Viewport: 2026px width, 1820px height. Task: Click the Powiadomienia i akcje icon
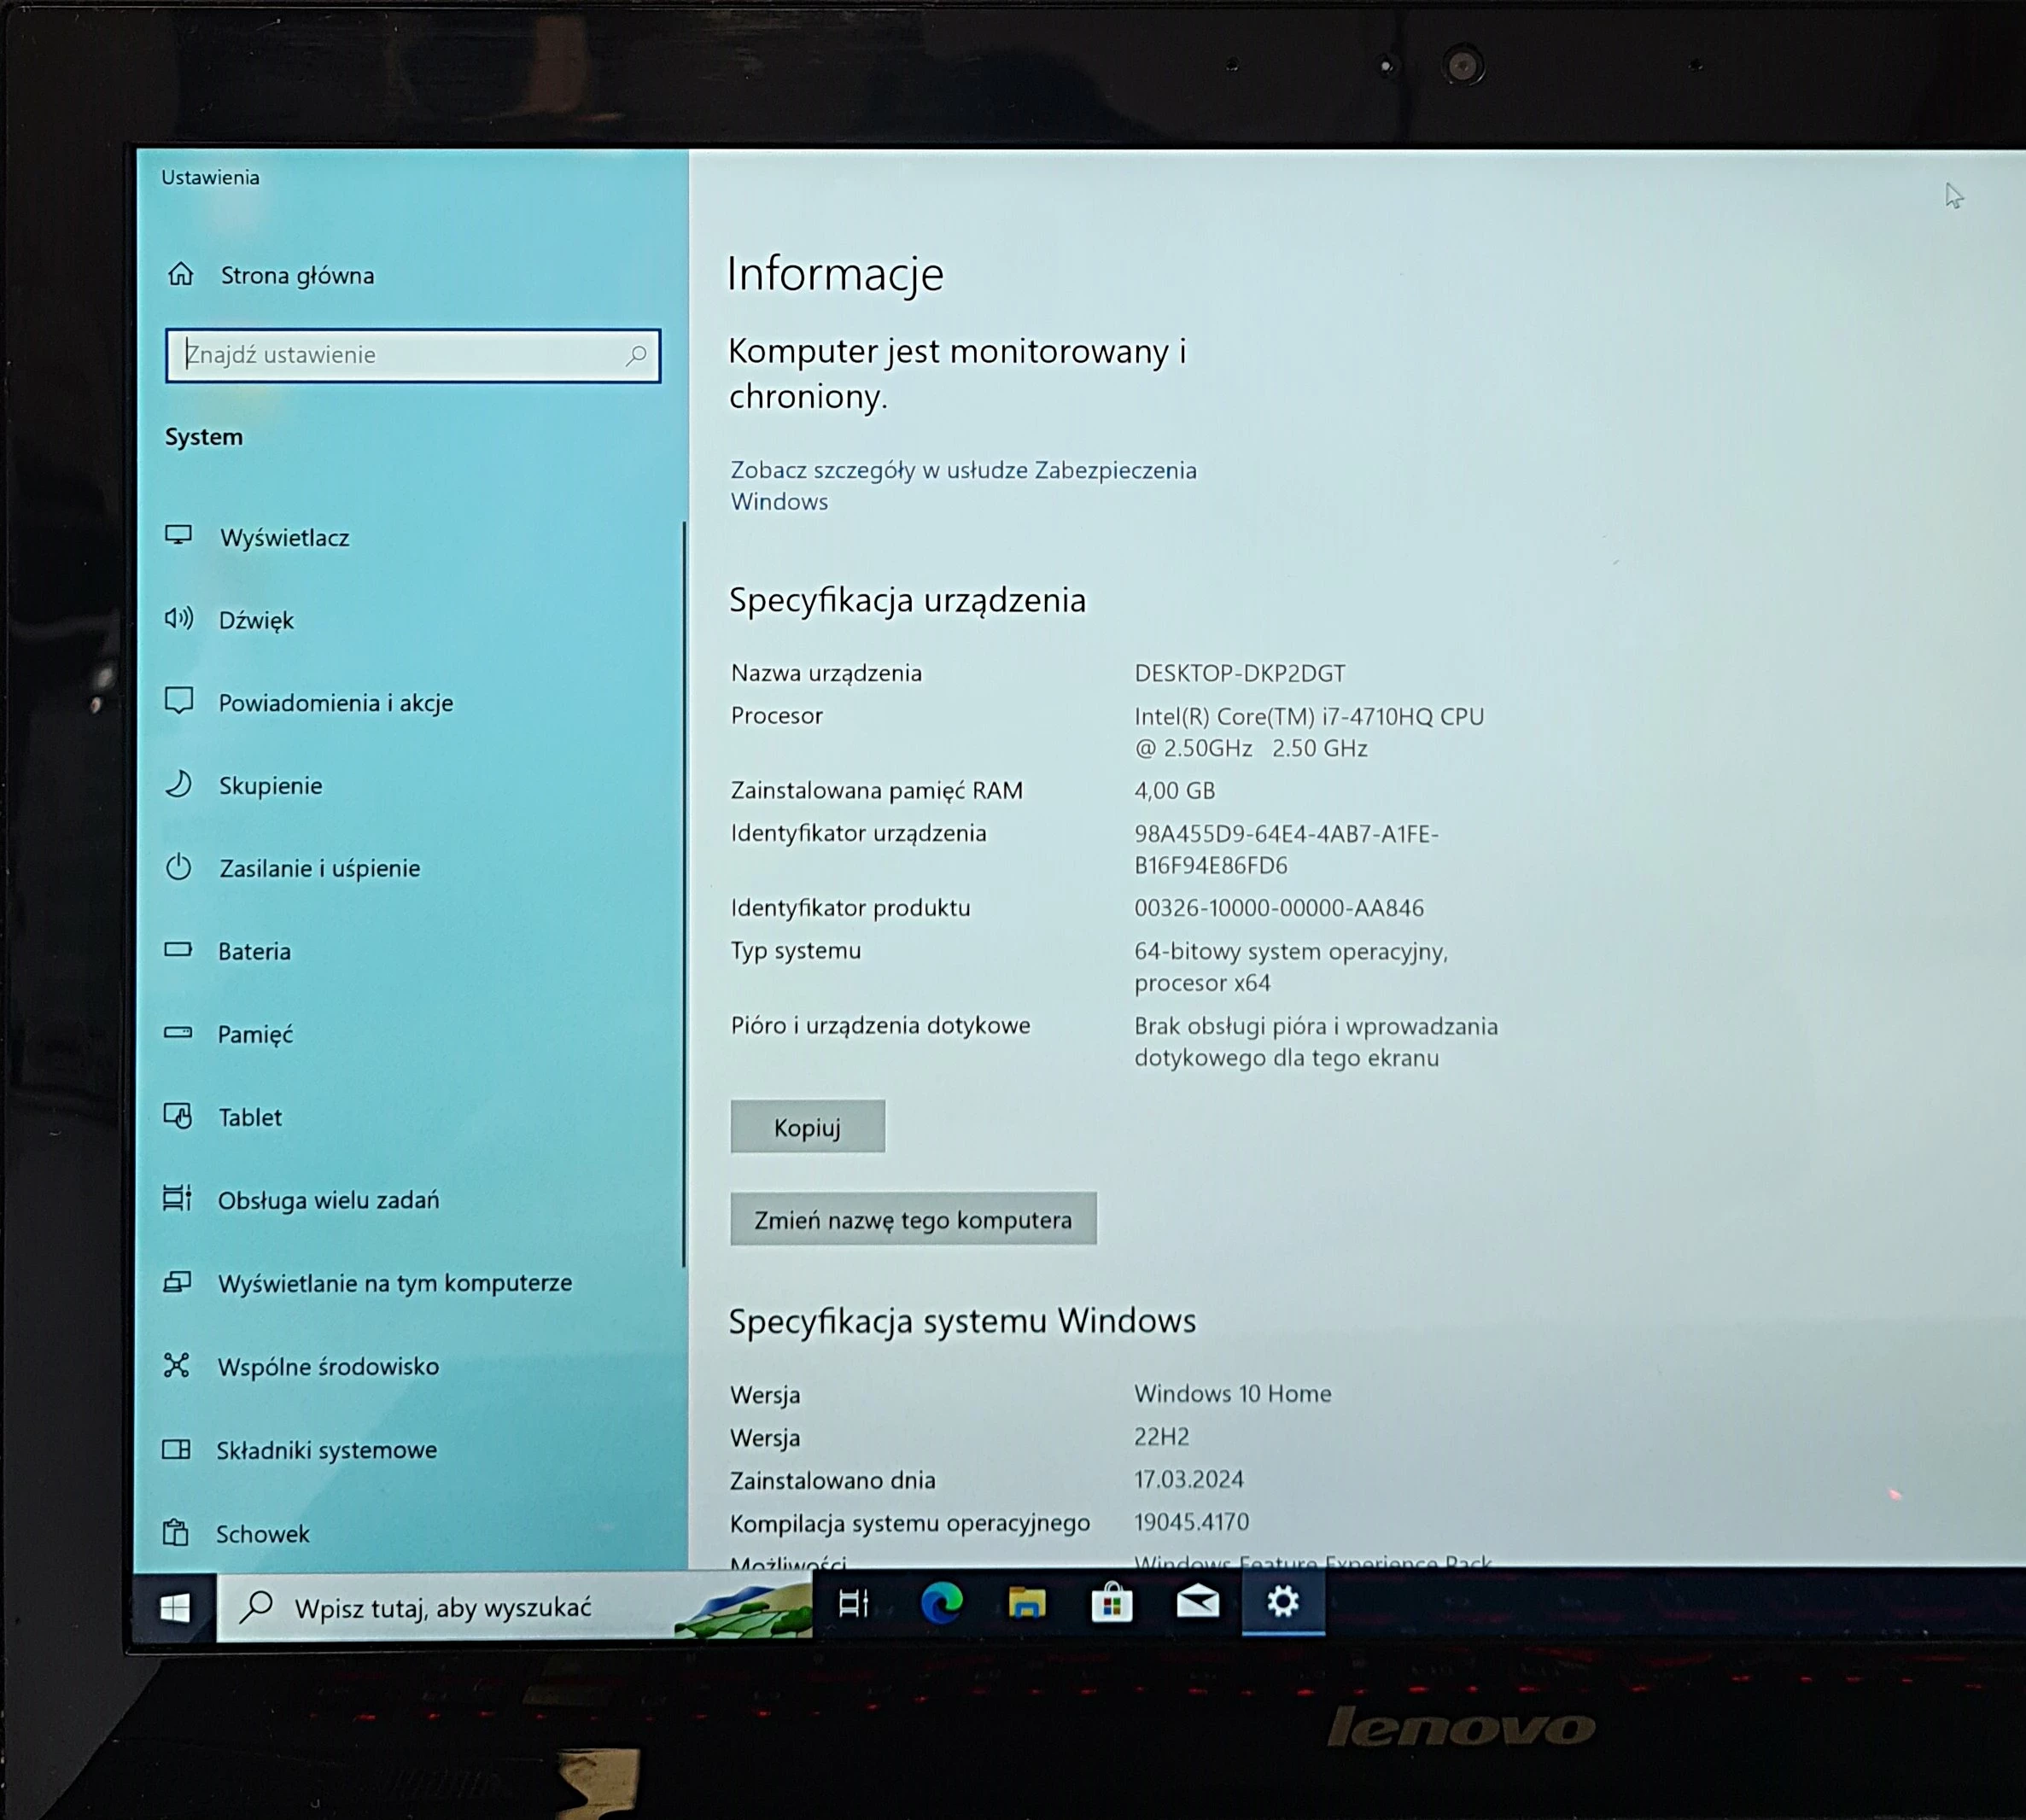(x=179, y=701)
